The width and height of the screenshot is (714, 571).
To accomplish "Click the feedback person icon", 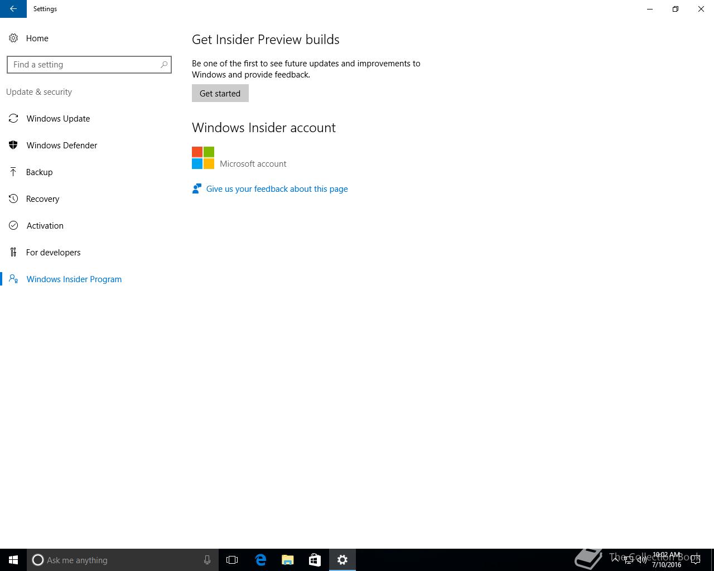I will coord(196,189).
